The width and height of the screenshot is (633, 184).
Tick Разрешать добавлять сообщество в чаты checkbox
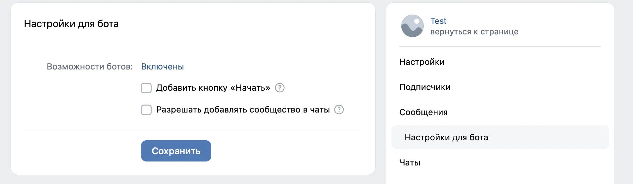(x=146, y=110)
